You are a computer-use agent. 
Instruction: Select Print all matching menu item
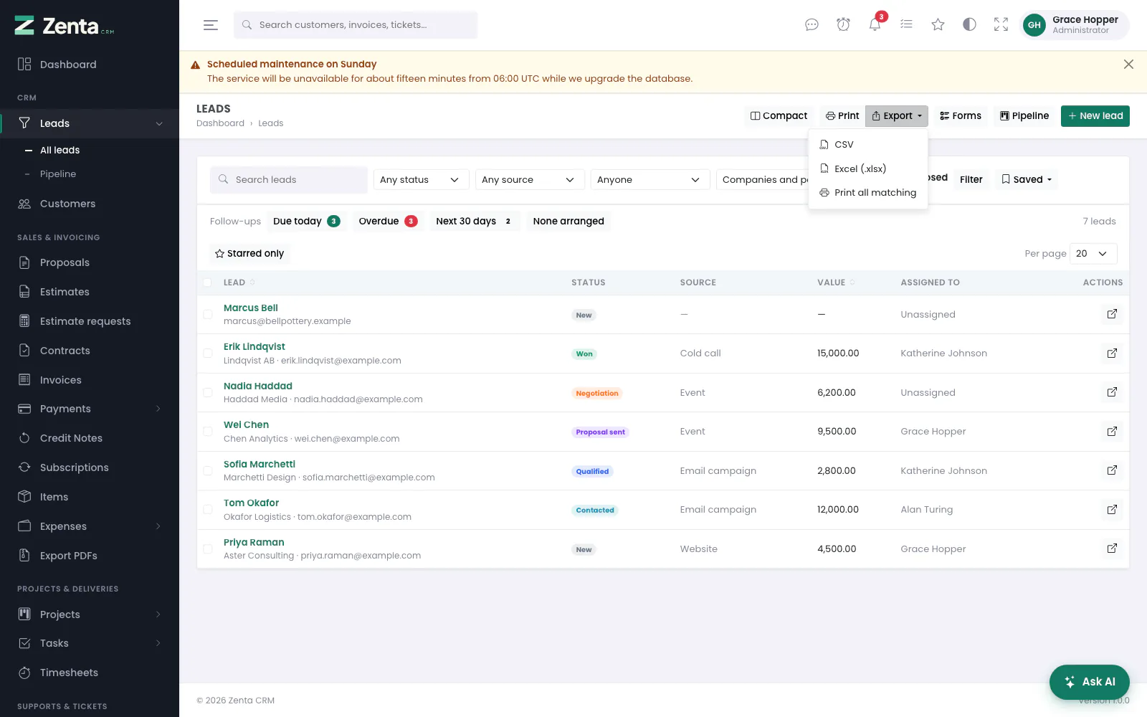point(868,193)
